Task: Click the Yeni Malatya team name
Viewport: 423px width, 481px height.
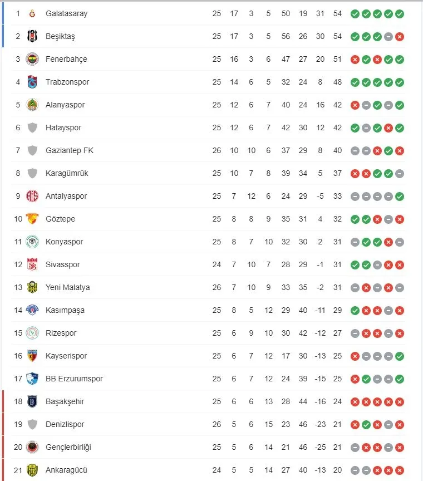Action: pos(67,287)
